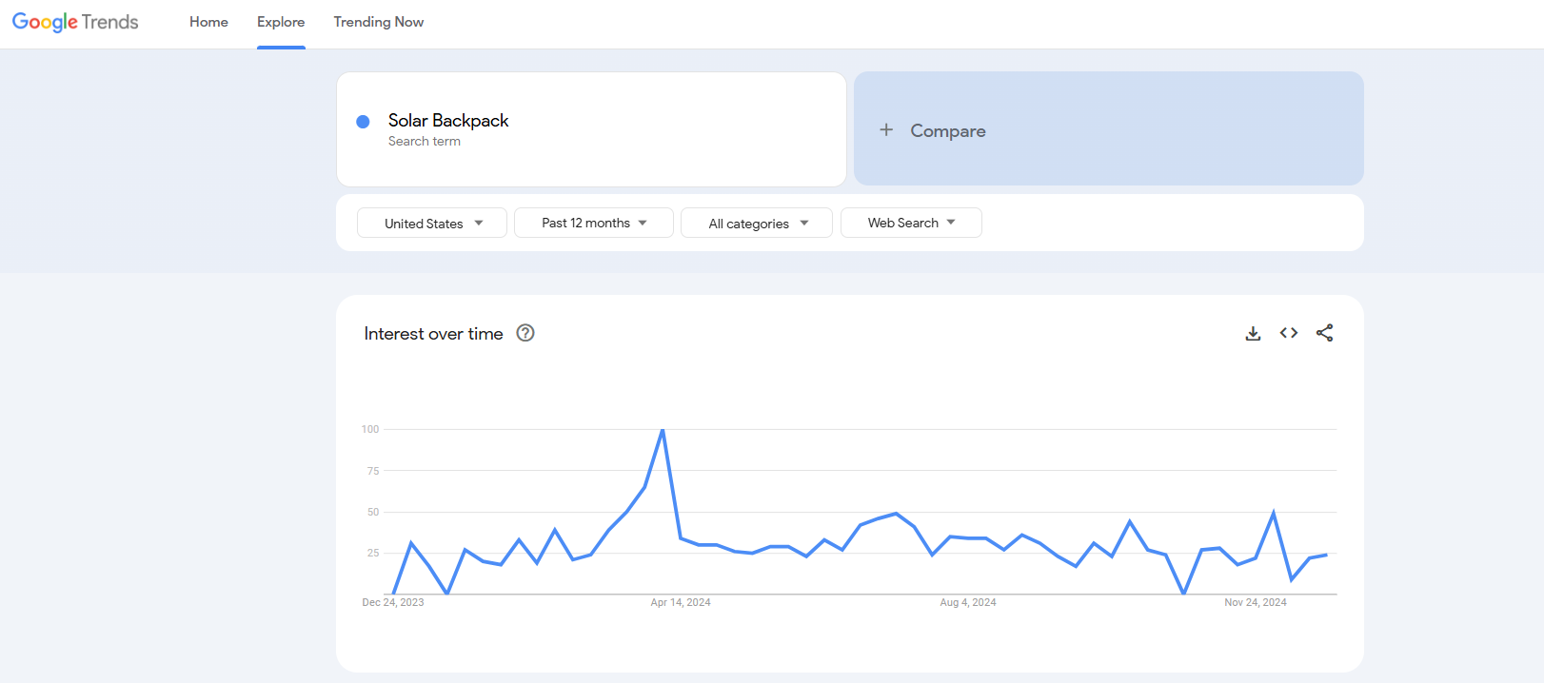This screenshot has width=1544, height=683.
Task: Open the United States region dropdown
Action: click(432, 223)
